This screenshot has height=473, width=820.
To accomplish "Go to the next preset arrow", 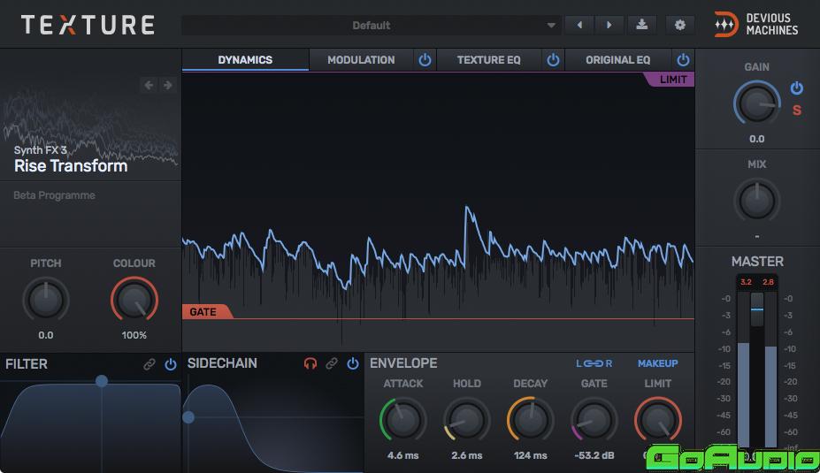I will [609, 25].
